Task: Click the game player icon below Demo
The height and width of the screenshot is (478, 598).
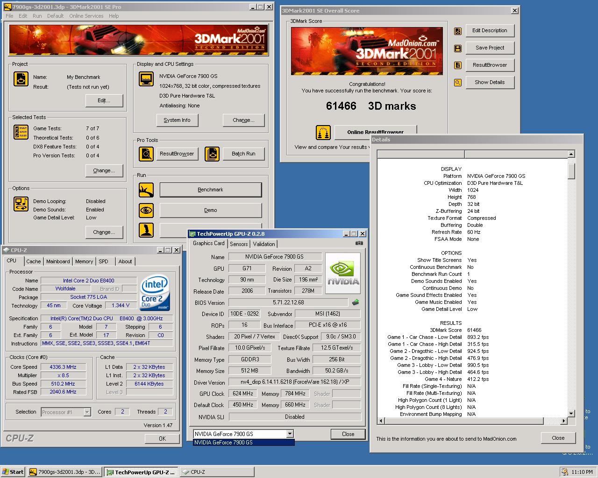Action: (146, 230)
